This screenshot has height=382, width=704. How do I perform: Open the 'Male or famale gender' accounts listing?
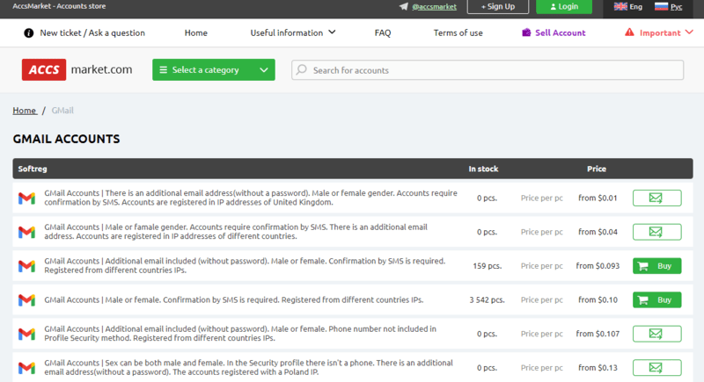236,232
